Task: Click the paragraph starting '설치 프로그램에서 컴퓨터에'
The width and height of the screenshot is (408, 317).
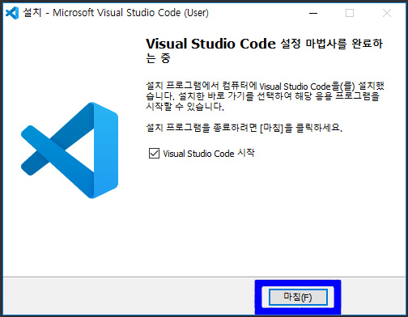Action: (265, 96)
